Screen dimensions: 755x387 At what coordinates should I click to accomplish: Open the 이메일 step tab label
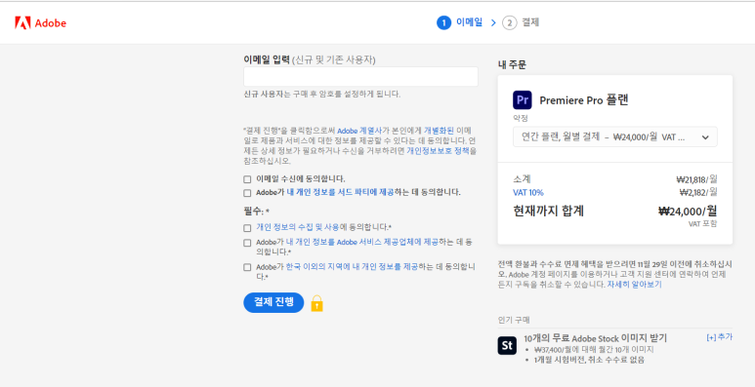point(469,22)
